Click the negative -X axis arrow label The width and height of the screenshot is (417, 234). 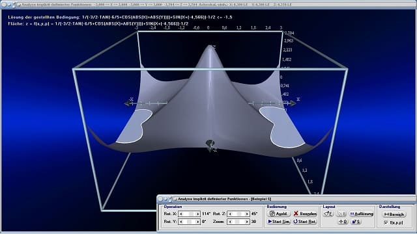(131, 99)
